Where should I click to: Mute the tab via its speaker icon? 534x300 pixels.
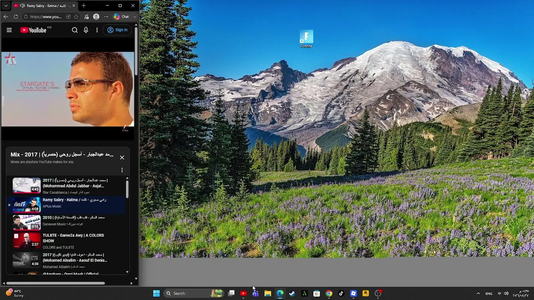(22, 6)
